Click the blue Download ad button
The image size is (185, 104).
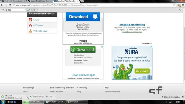pyautogui.click(x=83, y=17)
